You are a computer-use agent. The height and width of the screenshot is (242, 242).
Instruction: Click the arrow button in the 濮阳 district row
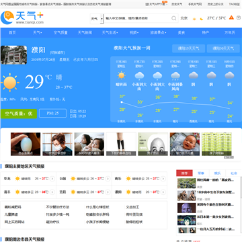click(x=163, y=192)
